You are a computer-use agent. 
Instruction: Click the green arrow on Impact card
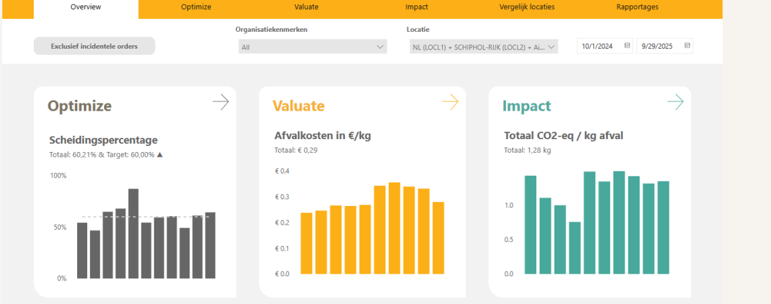[675, 102]
